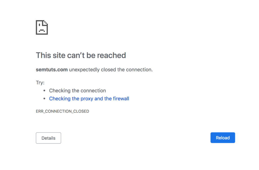Click the heading This site can't be reached
The height and width of the screenshot is (170, 259).
[81, 55]
